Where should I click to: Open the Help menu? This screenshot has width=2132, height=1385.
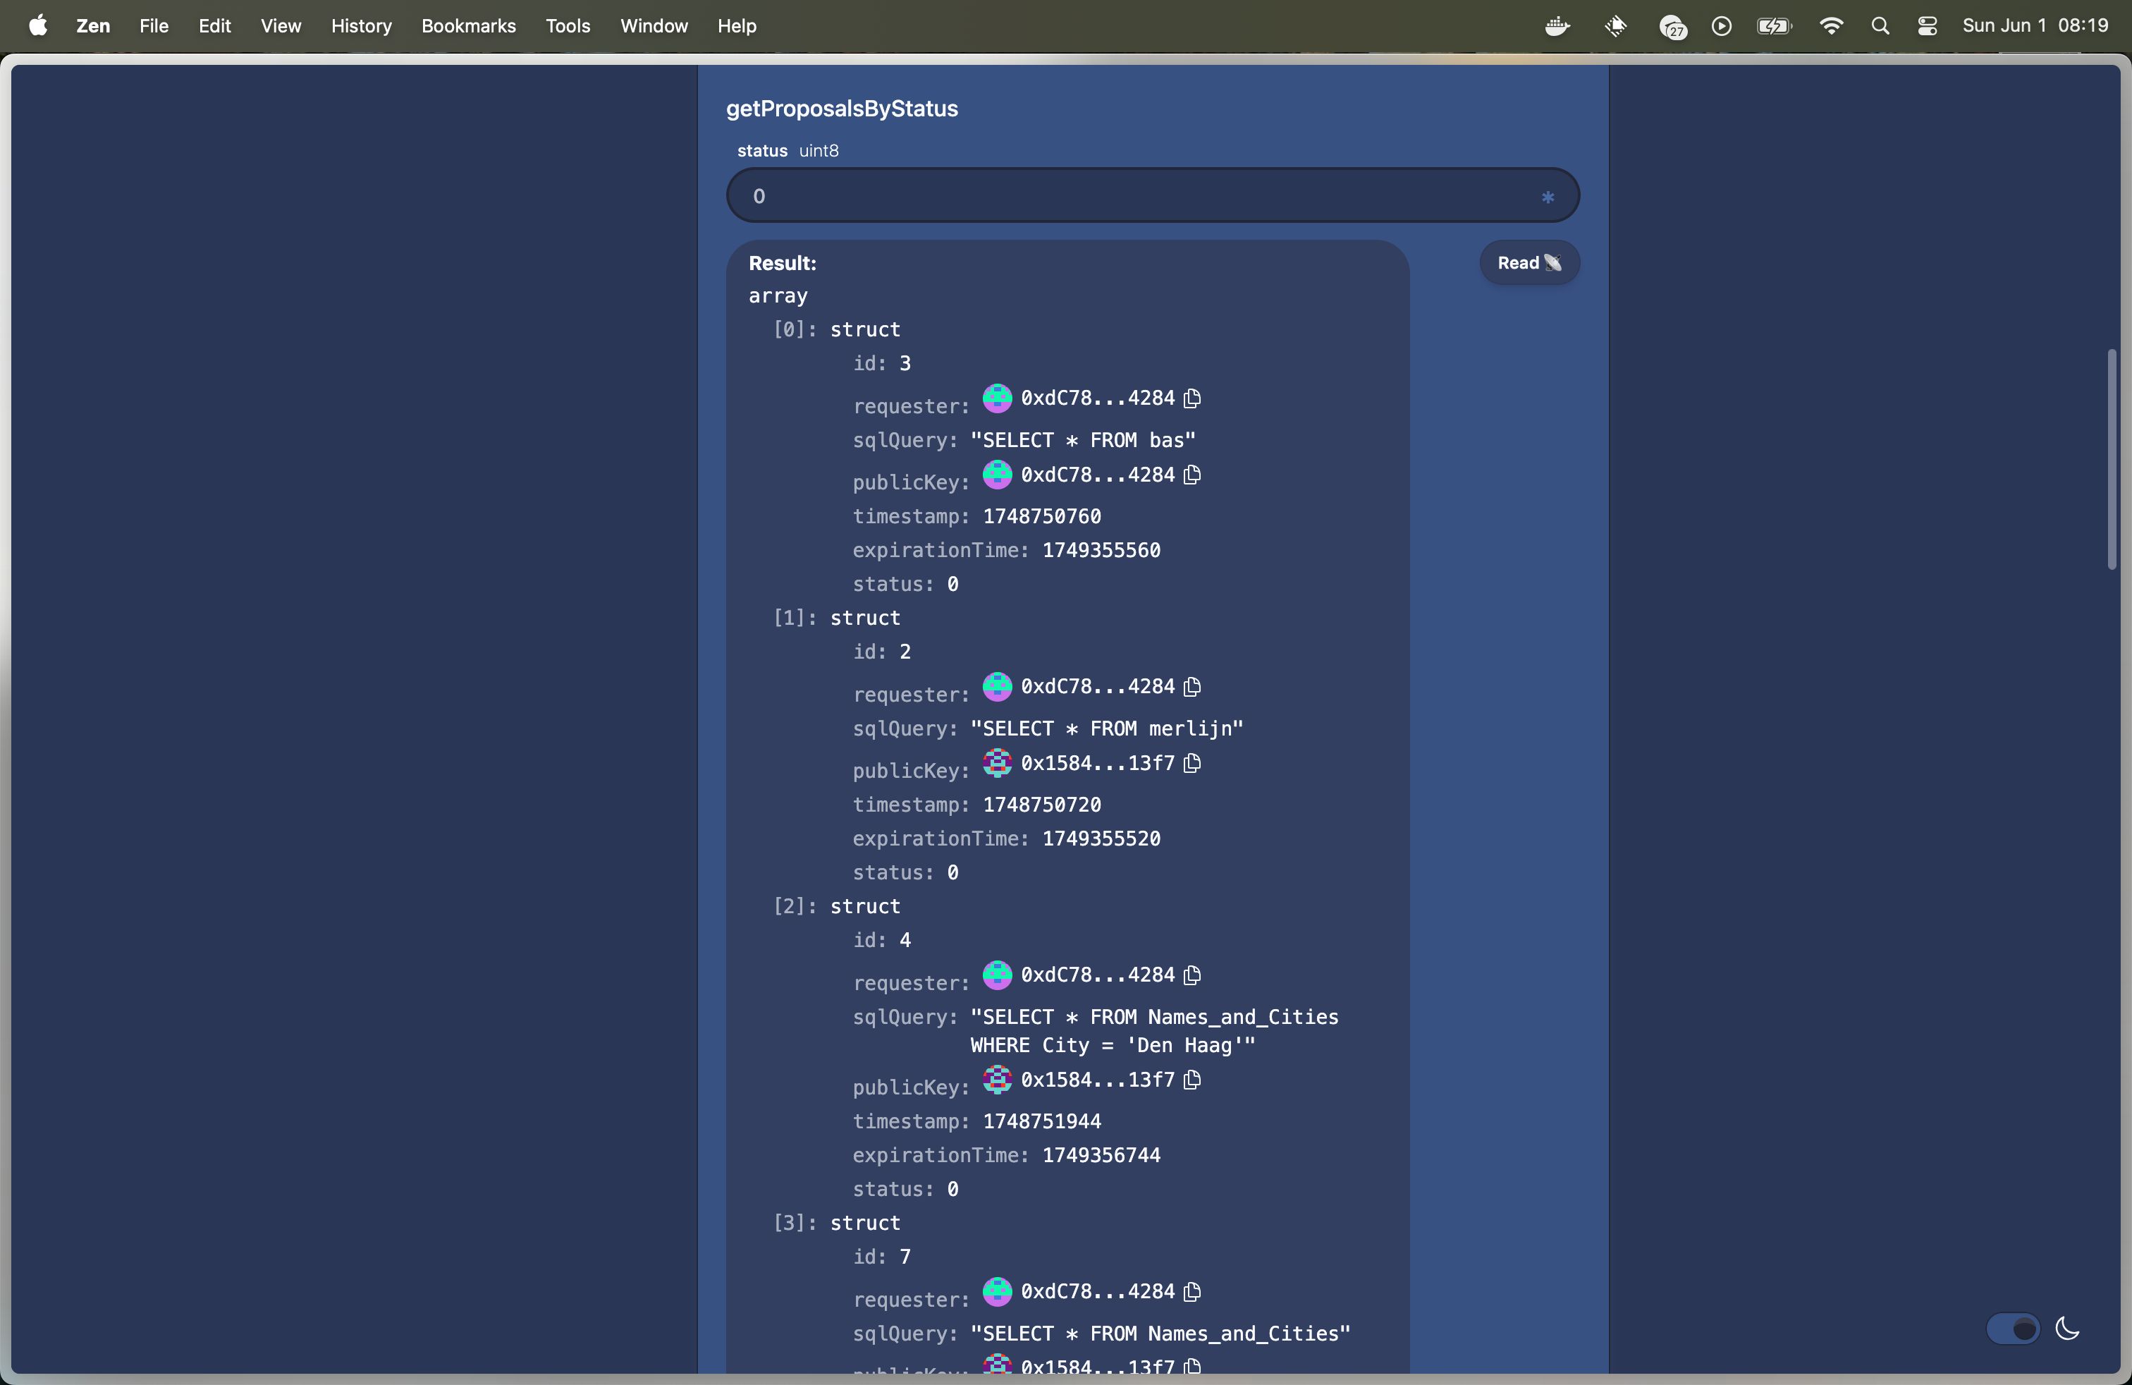tap(736, 26)
